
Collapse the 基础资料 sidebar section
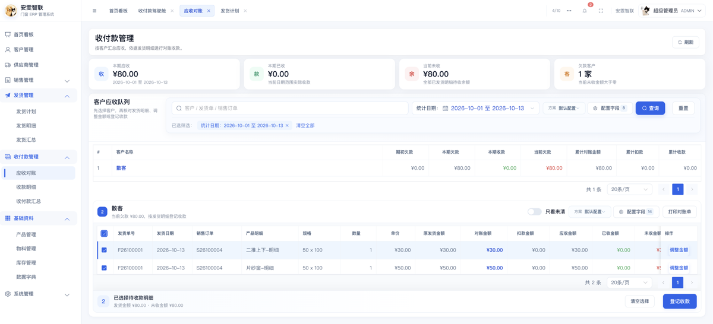tap(67, 219)
